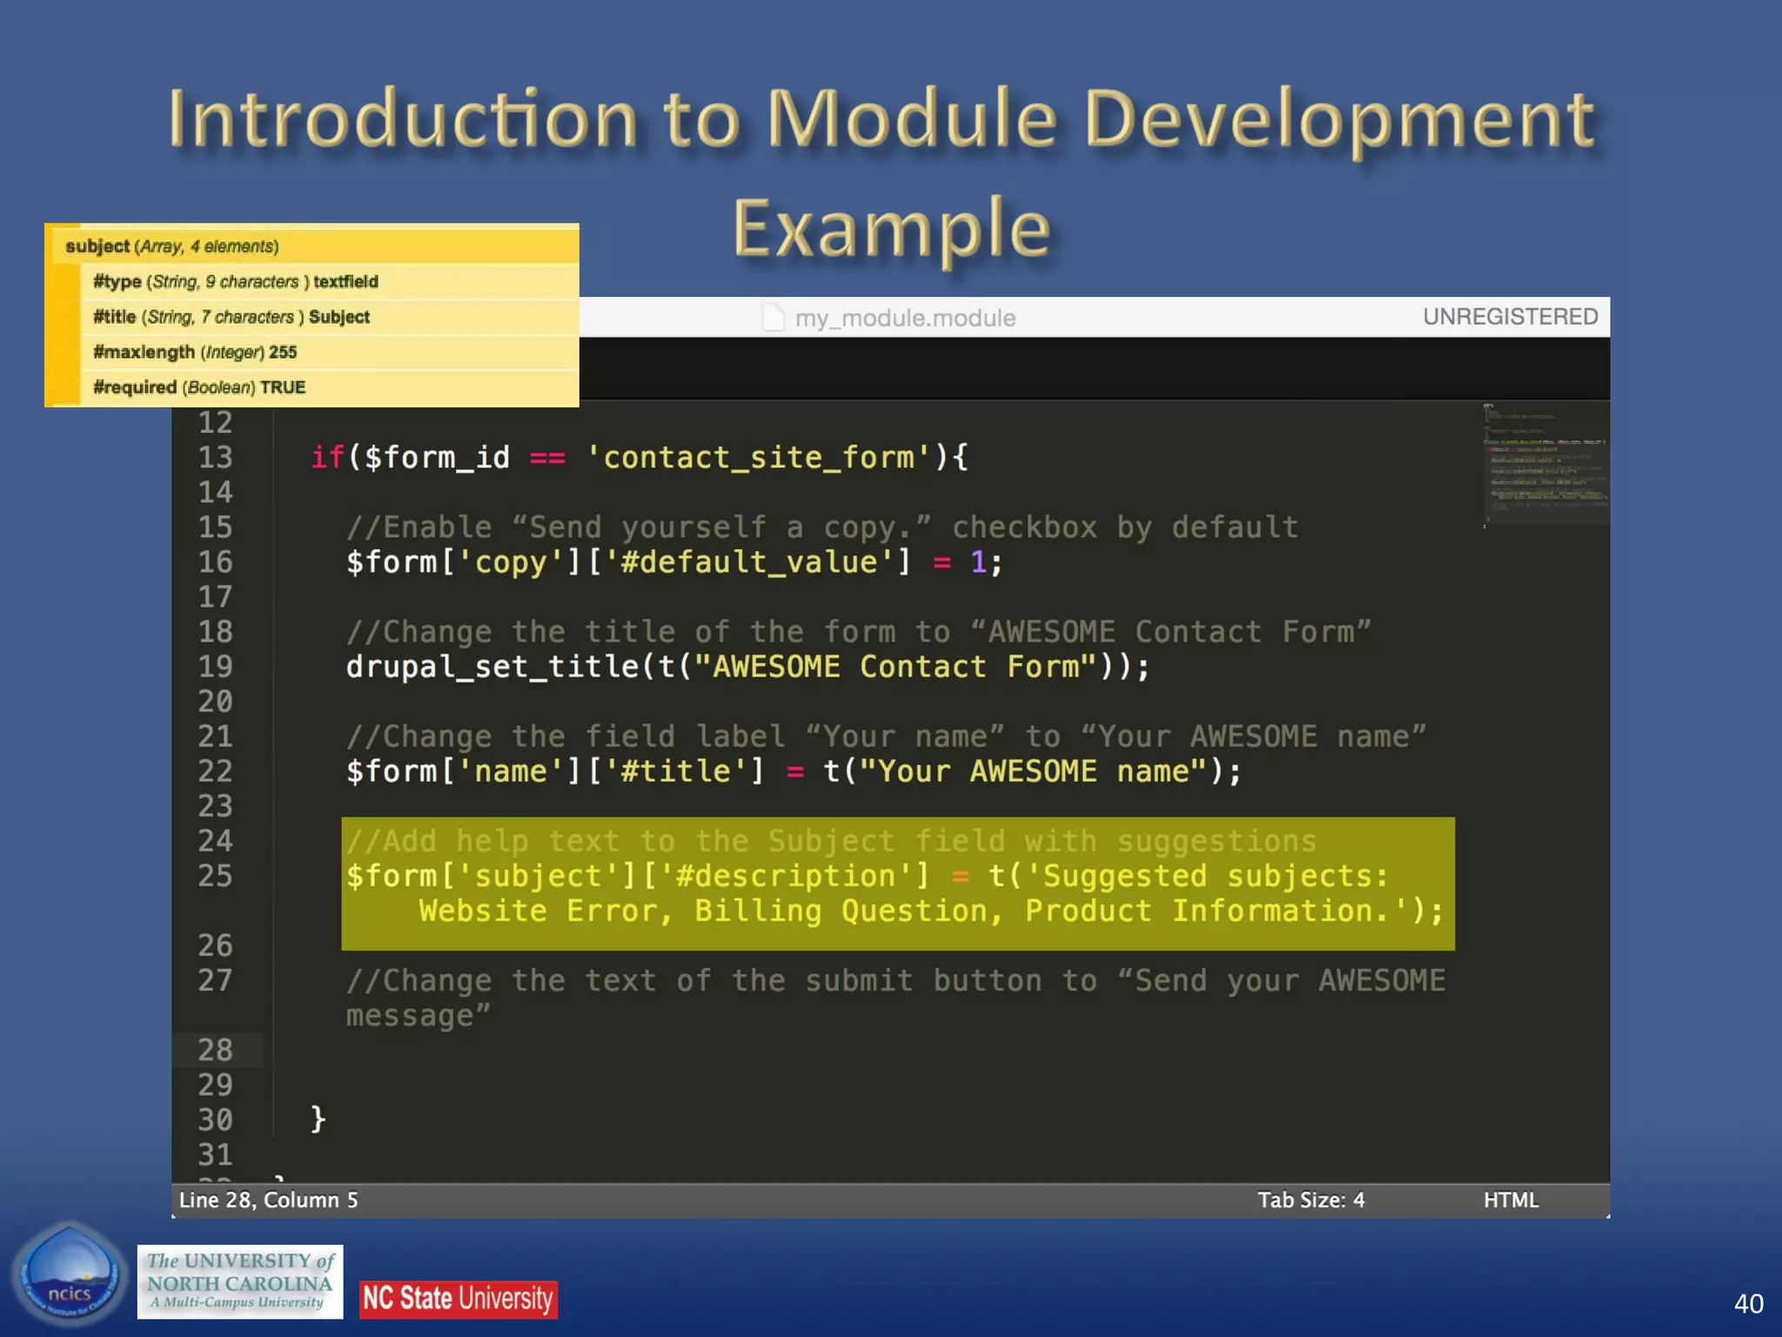1782x1337 pixels.
Task: Click the University of North Carolina logo
Action: [x=239, y=1281]
